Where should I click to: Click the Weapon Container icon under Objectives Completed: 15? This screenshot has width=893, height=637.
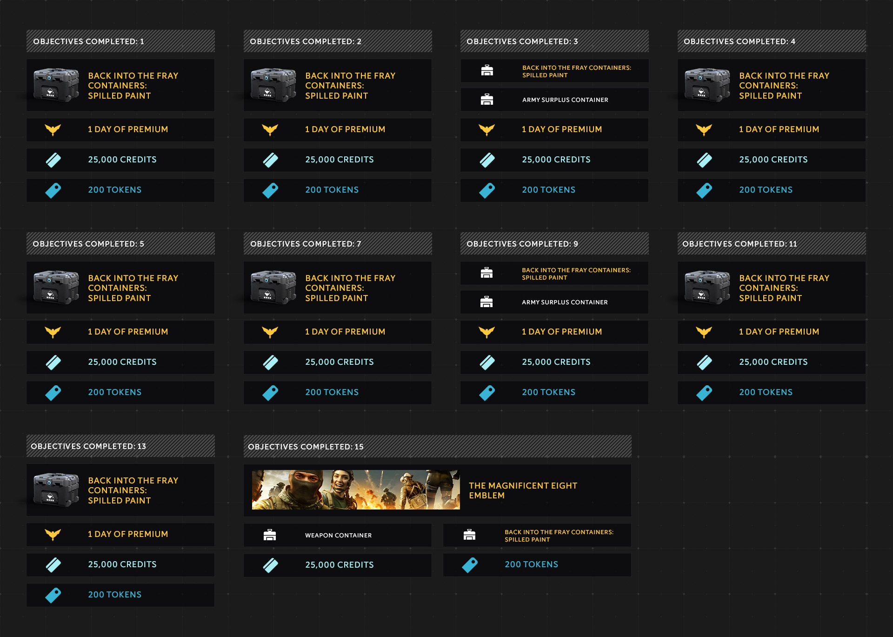(270, 535)
